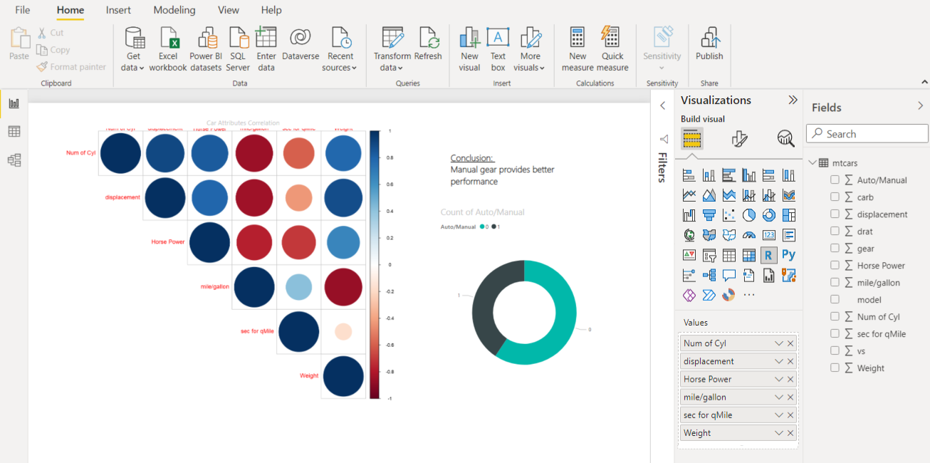Select the Python visual icon

pos(788,255)
